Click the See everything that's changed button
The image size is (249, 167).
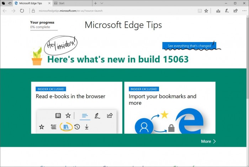coord(189,46)
